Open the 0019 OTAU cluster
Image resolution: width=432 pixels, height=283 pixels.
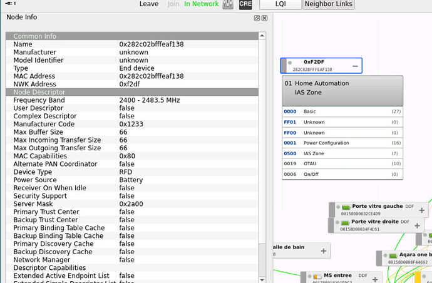342,163
